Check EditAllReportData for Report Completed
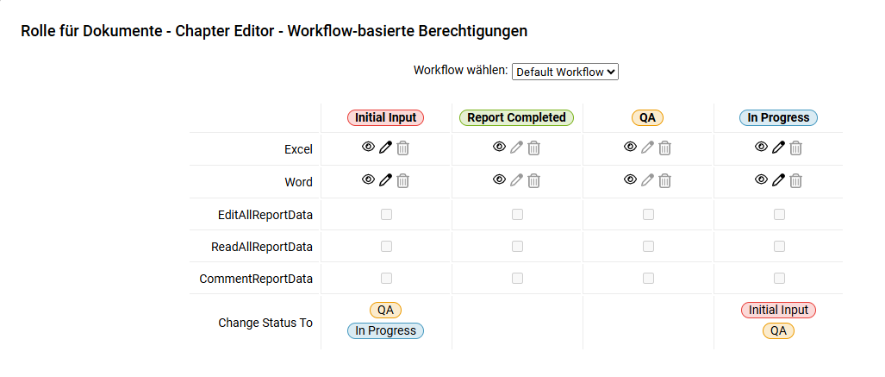Image resolution: width=885 pixels, height=377 pixels. coord(517,214)
